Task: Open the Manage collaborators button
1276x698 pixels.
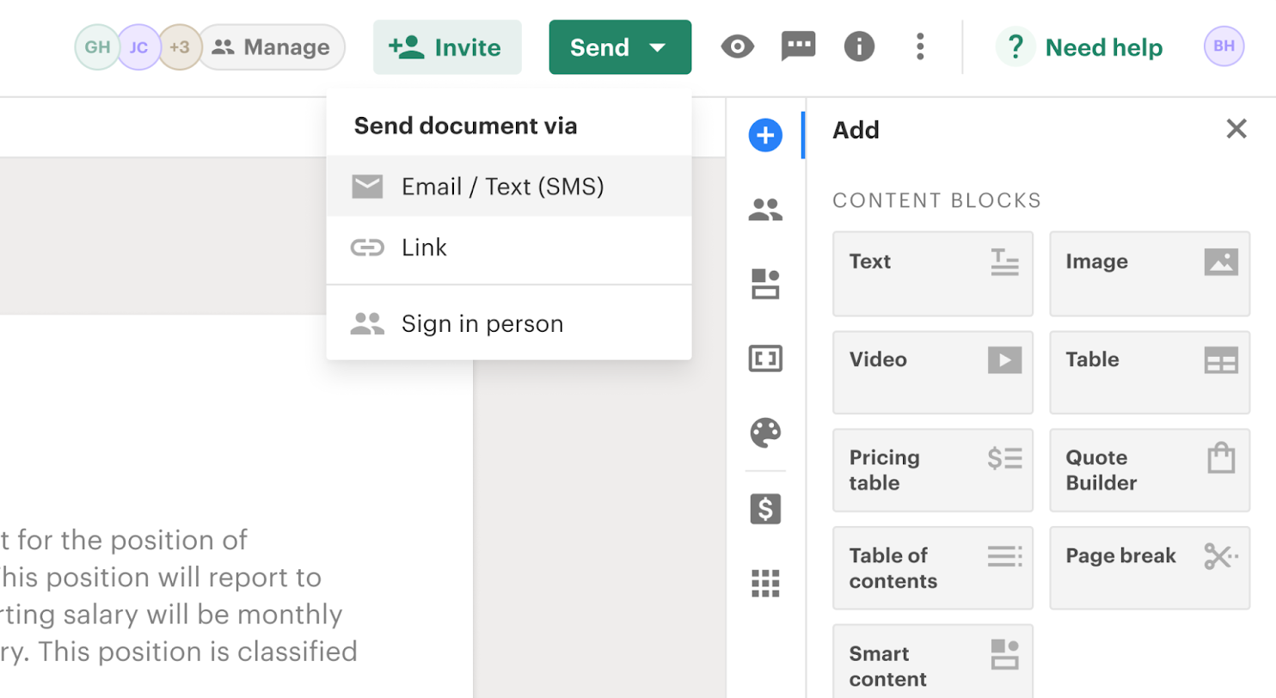Action: (x=272, y=46)
